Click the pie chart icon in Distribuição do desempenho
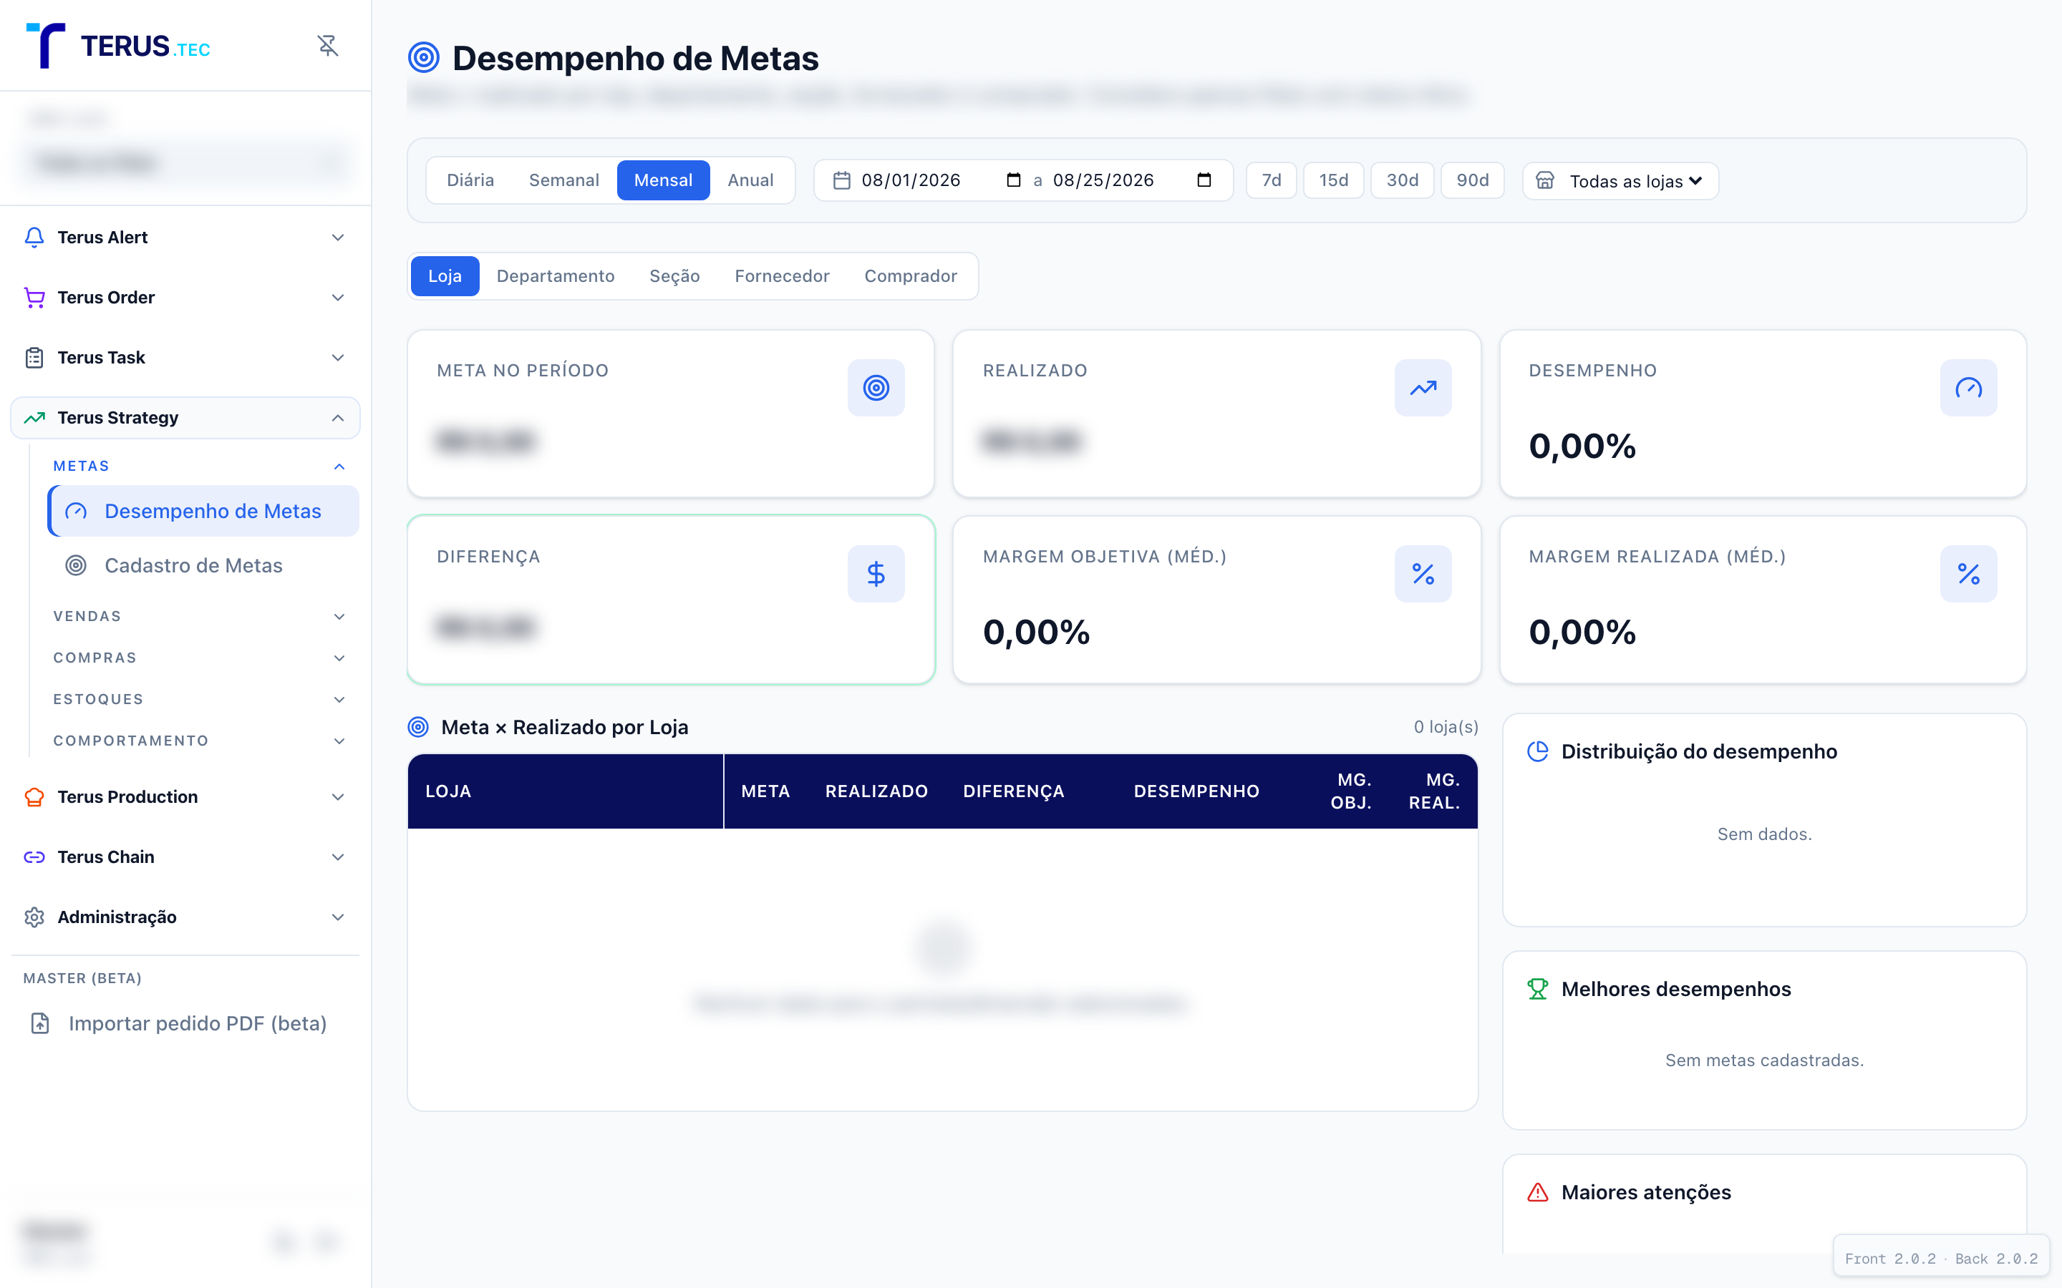The height and width of the screenshot is (1288, 2062). click(1538, 751)
